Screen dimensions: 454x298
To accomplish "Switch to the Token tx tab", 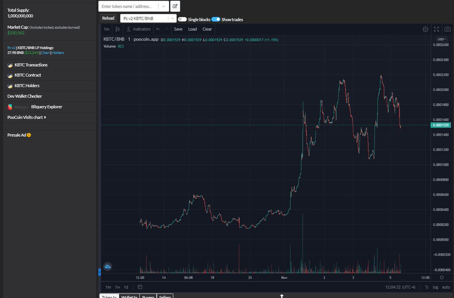I will (109, 296).
